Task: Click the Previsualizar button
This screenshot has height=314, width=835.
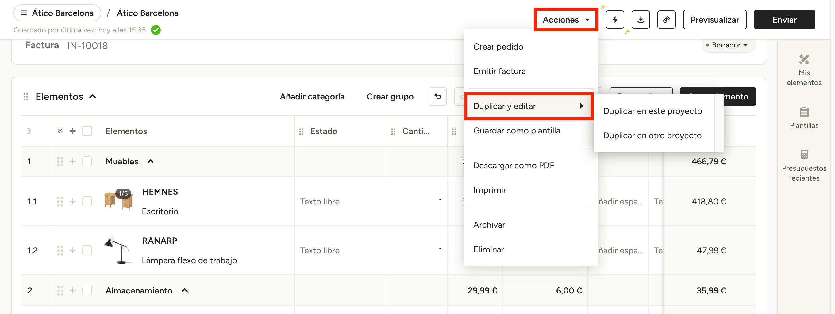Action: [714, 20]
